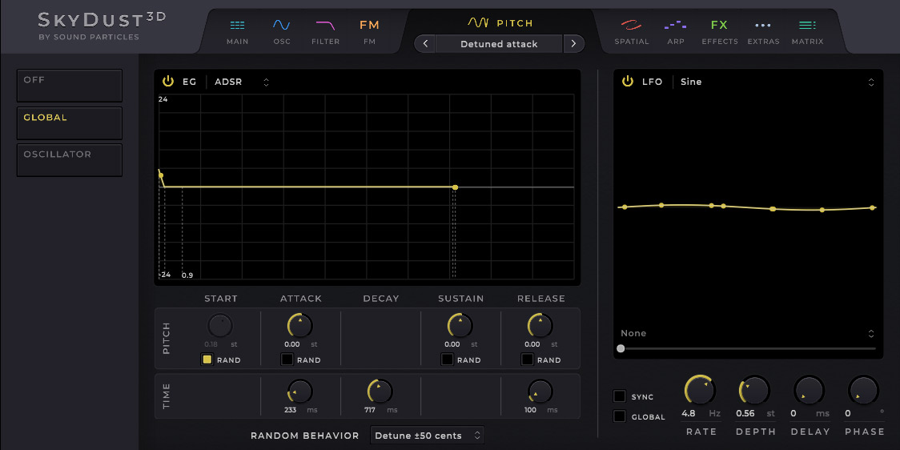Enable the LFO Sync checkbox
Viewport: 900px width, 450px height.
[620, 396]
